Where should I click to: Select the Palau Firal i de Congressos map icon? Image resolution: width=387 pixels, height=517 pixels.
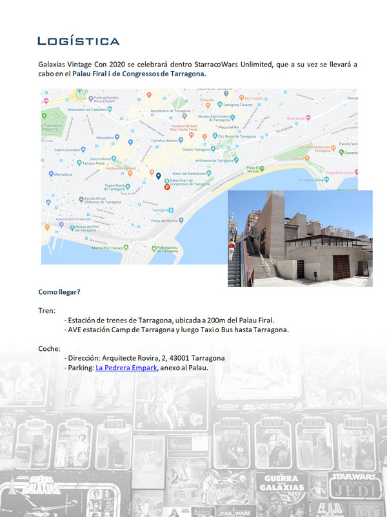pos(166,181)
